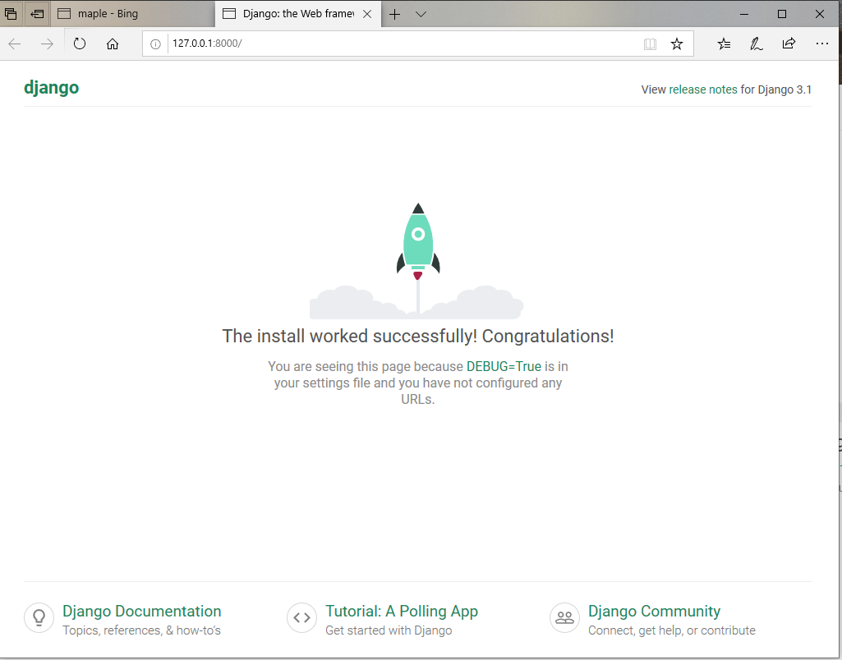This screenshot has width=842, height=660.
Task: Open the home page
Action: [113, 44]
